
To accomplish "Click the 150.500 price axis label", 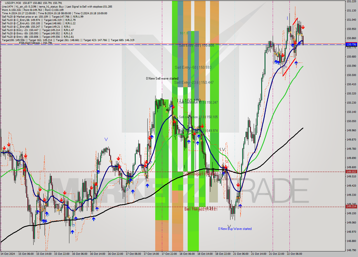I will tap(351, 75).
